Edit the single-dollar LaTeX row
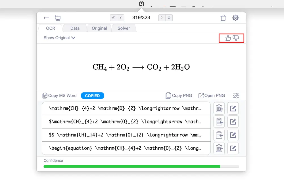This screenshot has width=284, height=180. point(233,122)
